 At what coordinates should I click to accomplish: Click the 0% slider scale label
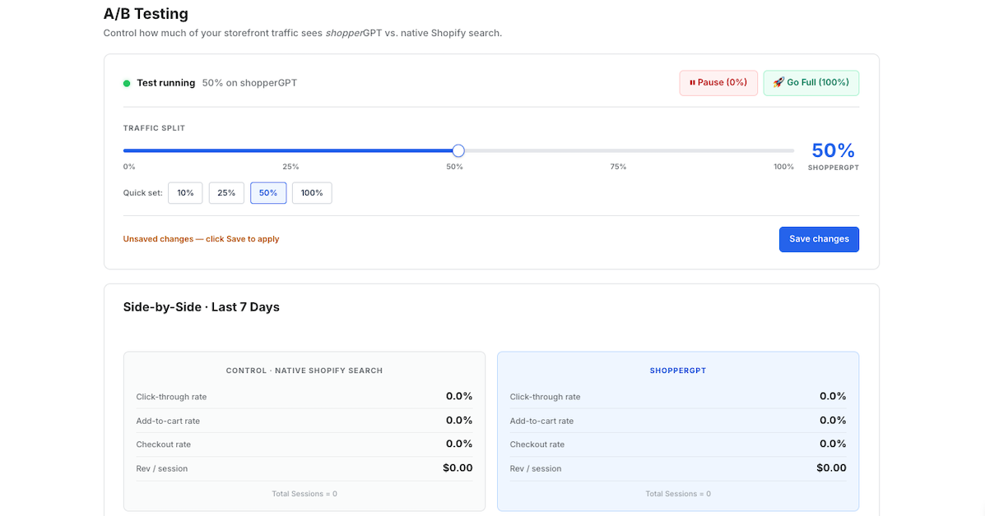[x=128, y=167]
